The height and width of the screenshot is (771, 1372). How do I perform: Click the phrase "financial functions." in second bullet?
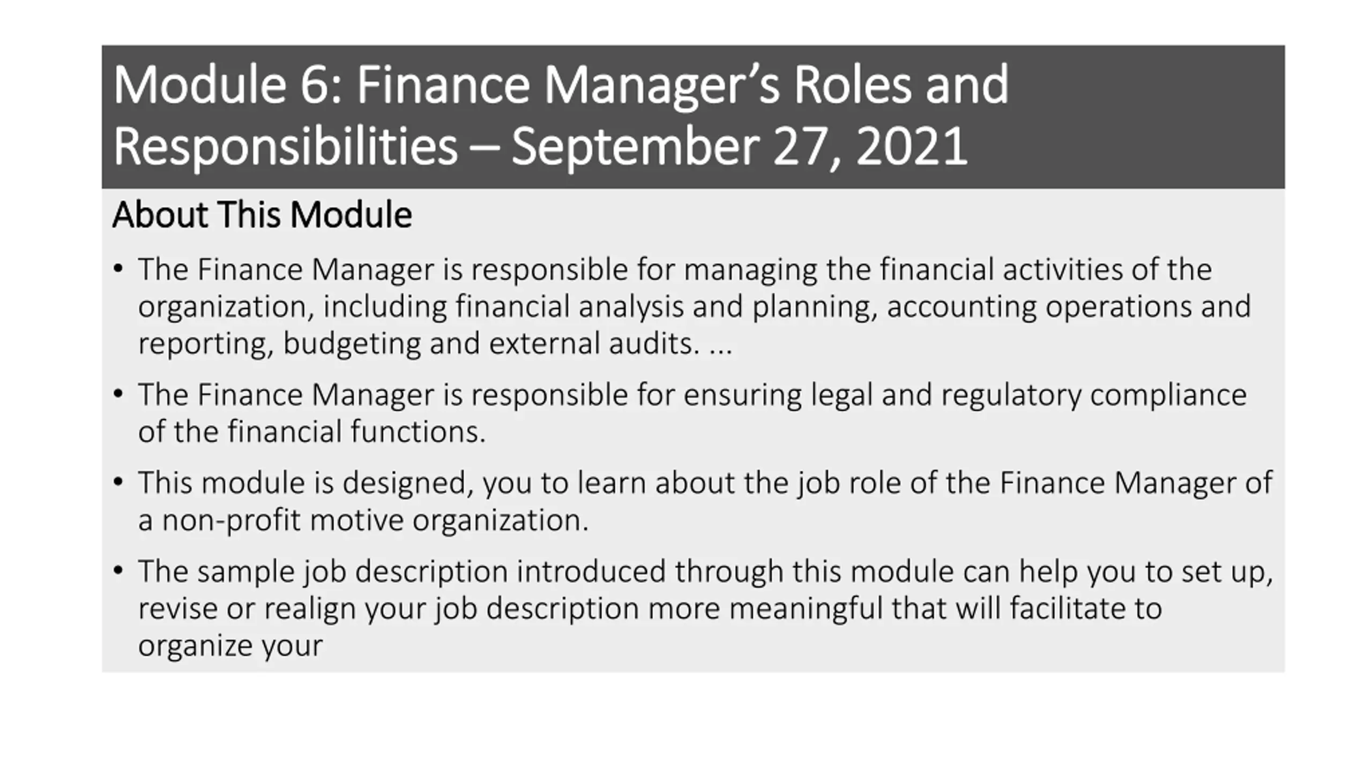tap(357, 432)
